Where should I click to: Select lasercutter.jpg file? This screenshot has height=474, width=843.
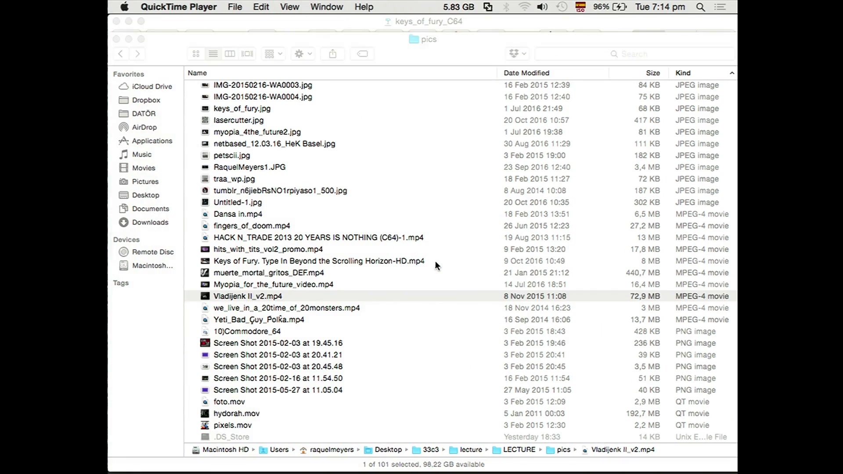point(238,120)
